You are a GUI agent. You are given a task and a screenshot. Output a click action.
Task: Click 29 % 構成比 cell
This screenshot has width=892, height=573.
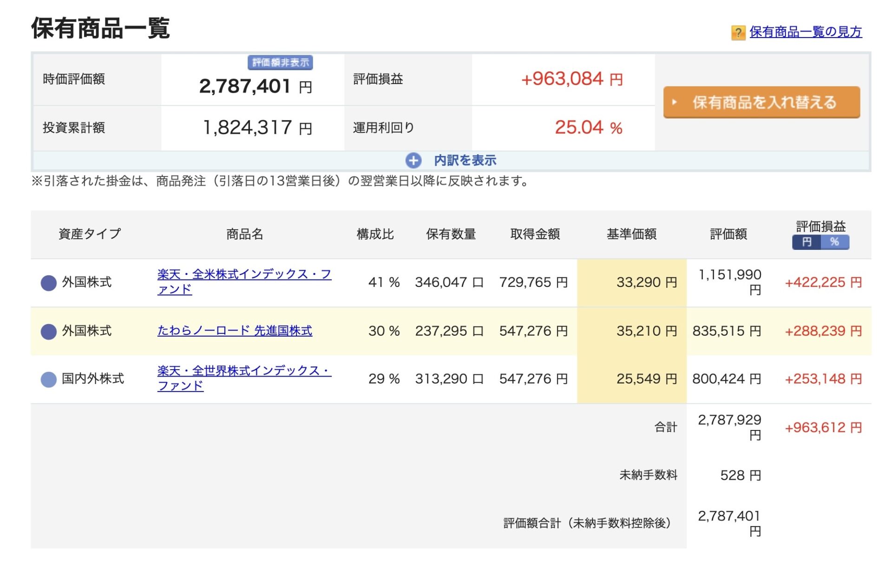pyautogui.click(x=384, y=379)
